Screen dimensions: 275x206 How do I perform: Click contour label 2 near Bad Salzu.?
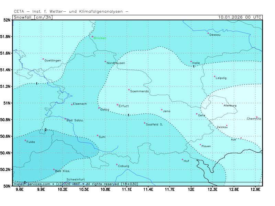point(45,130)
